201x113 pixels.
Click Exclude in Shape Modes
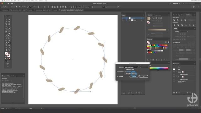click(185, 20)
